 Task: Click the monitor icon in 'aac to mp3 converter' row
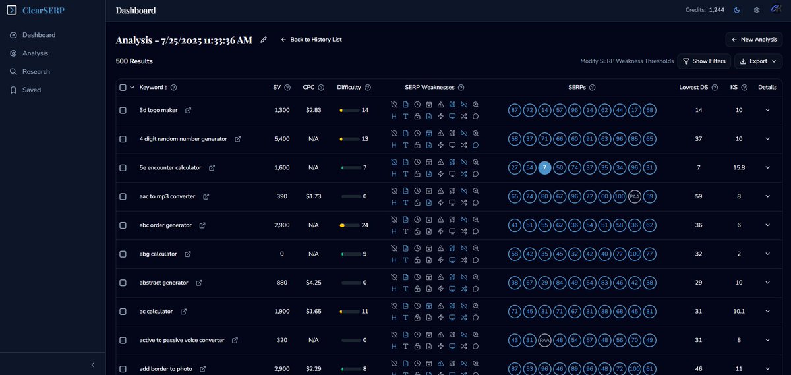tap(452, 202)
